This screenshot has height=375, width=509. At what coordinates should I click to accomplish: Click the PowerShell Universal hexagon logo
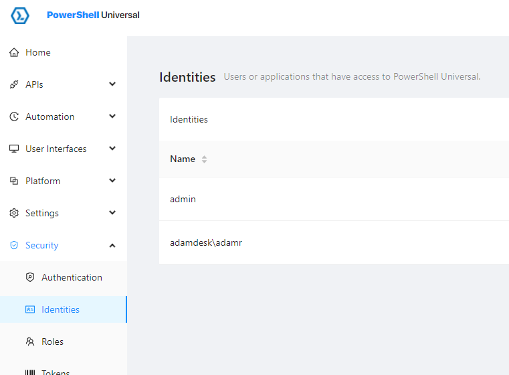pos(20,15)
